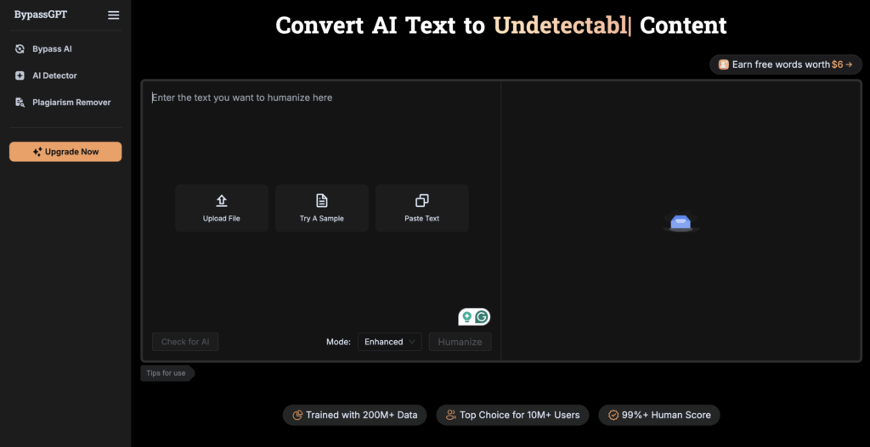The height and width of the screenshot is (447, 870).
Task: Click the Paste Text clipboard icon
Action: pos(421,201)
